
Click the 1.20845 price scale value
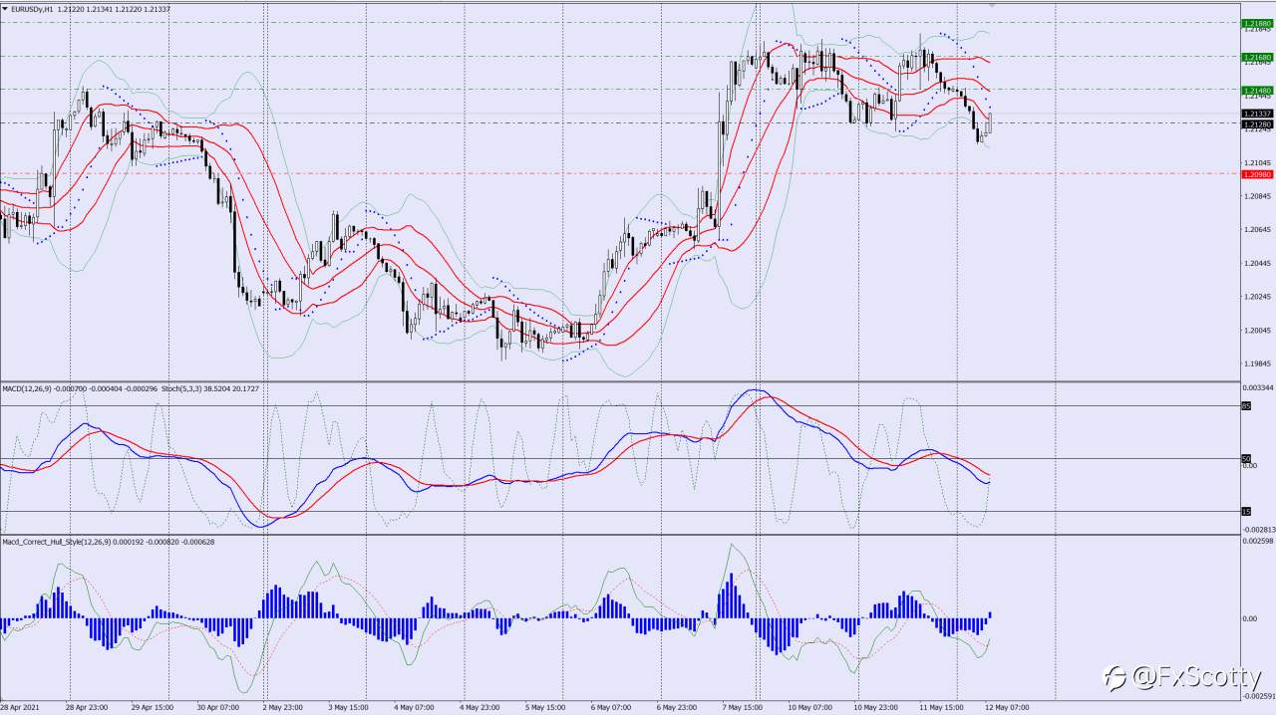(1255, 196)
